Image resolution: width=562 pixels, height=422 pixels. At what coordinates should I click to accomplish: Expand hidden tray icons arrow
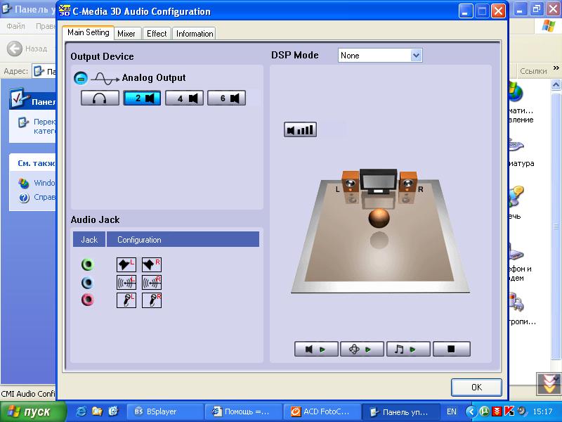(471, 411)
